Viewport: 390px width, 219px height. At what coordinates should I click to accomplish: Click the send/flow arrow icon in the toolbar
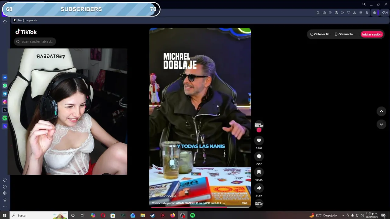(342, 12)
